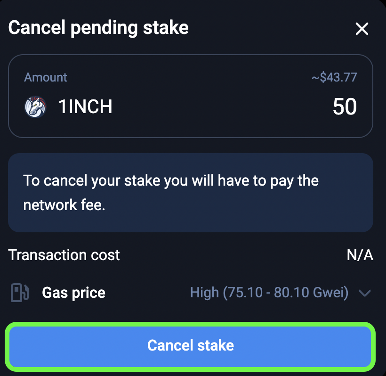Click the "To cancel your stake" notice line
This screenshot has height=376, width=386.
pos(171,180)
